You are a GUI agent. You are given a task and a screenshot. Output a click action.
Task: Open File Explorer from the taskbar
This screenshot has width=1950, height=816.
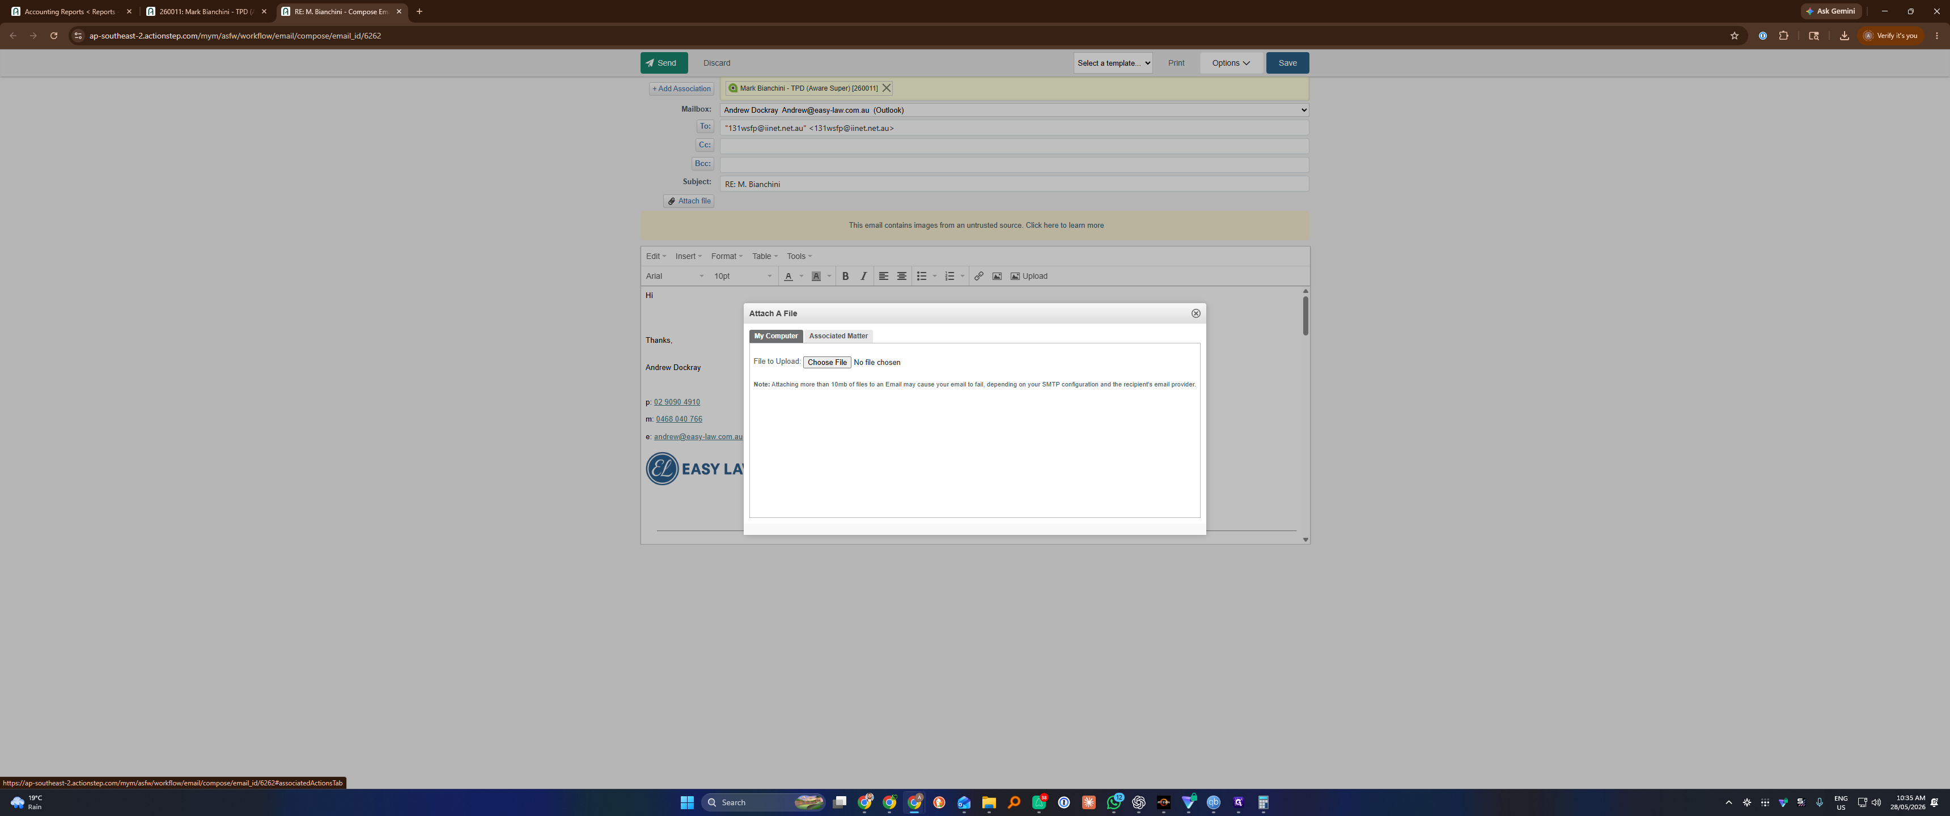click(x=989, y=802)
